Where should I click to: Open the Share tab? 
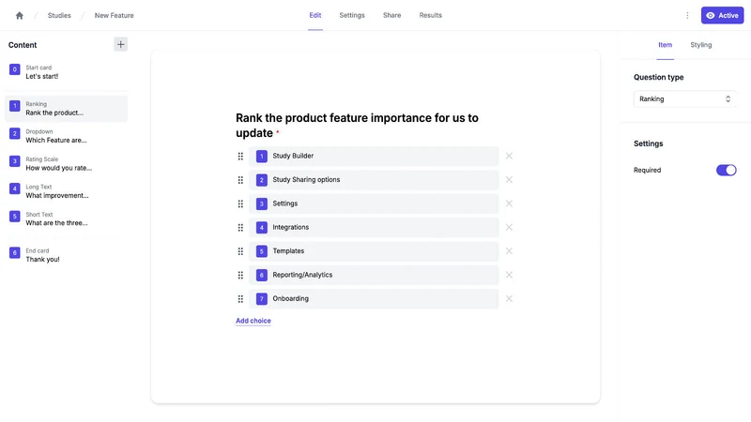pyautogui.click(x=391, y=15)
